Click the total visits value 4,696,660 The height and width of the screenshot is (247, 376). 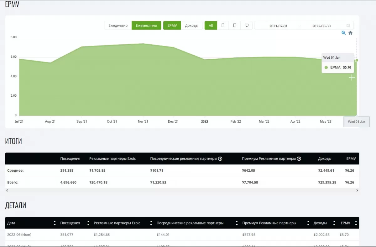tap(68, 182)
